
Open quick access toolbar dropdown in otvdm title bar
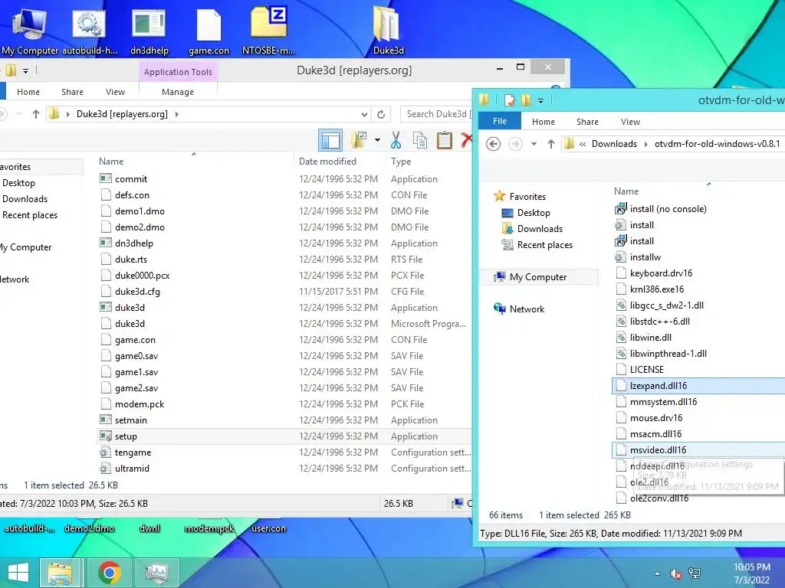point(540,100)
